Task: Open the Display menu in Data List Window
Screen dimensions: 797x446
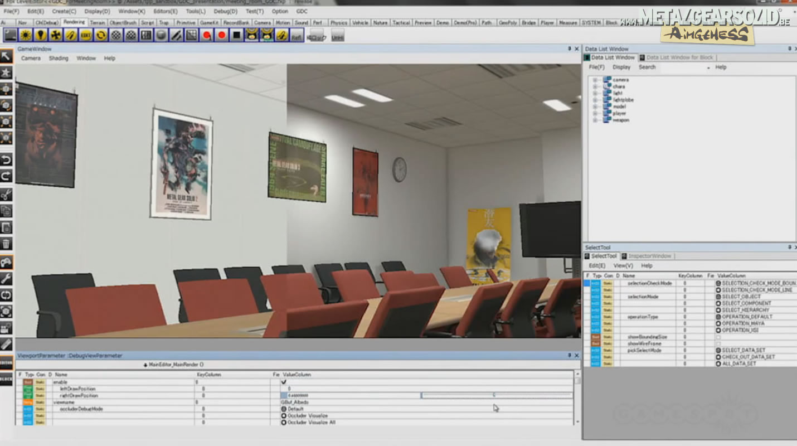Action: tap(621, 67)
